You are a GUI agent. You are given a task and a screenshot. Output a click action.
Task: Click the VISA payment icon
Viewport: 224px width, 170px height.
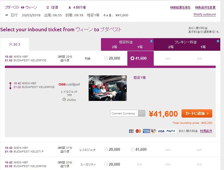(161, 131)
